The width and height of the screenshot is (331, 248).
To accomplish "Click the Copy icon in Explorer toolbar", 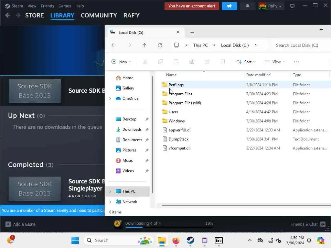I will tap(160, 62).
